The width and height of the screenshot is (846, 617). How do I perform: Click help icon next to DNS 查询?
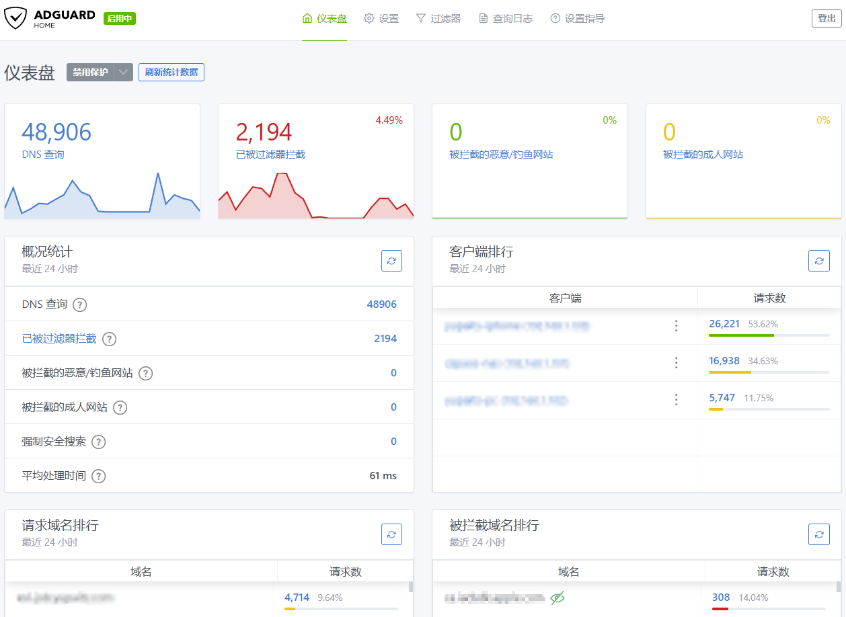79,305
